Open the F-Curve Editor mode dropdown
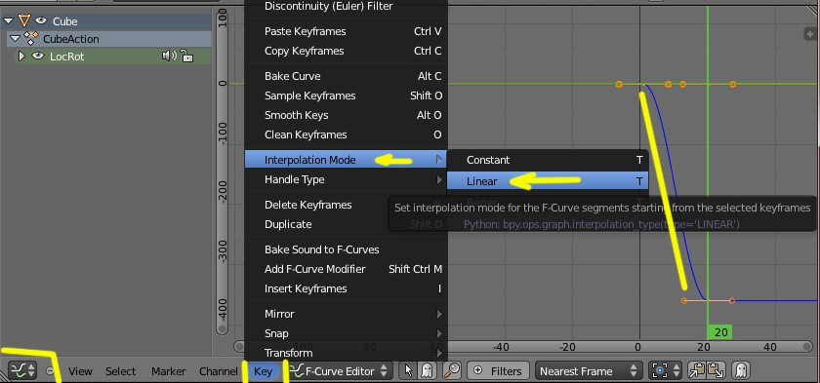 (341, 371)
